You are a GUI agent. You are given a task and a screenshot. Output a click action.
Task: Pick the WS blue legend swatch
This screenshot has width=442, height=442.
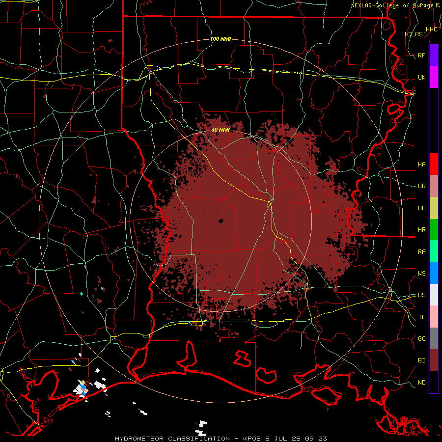click(x=434, y=273)
